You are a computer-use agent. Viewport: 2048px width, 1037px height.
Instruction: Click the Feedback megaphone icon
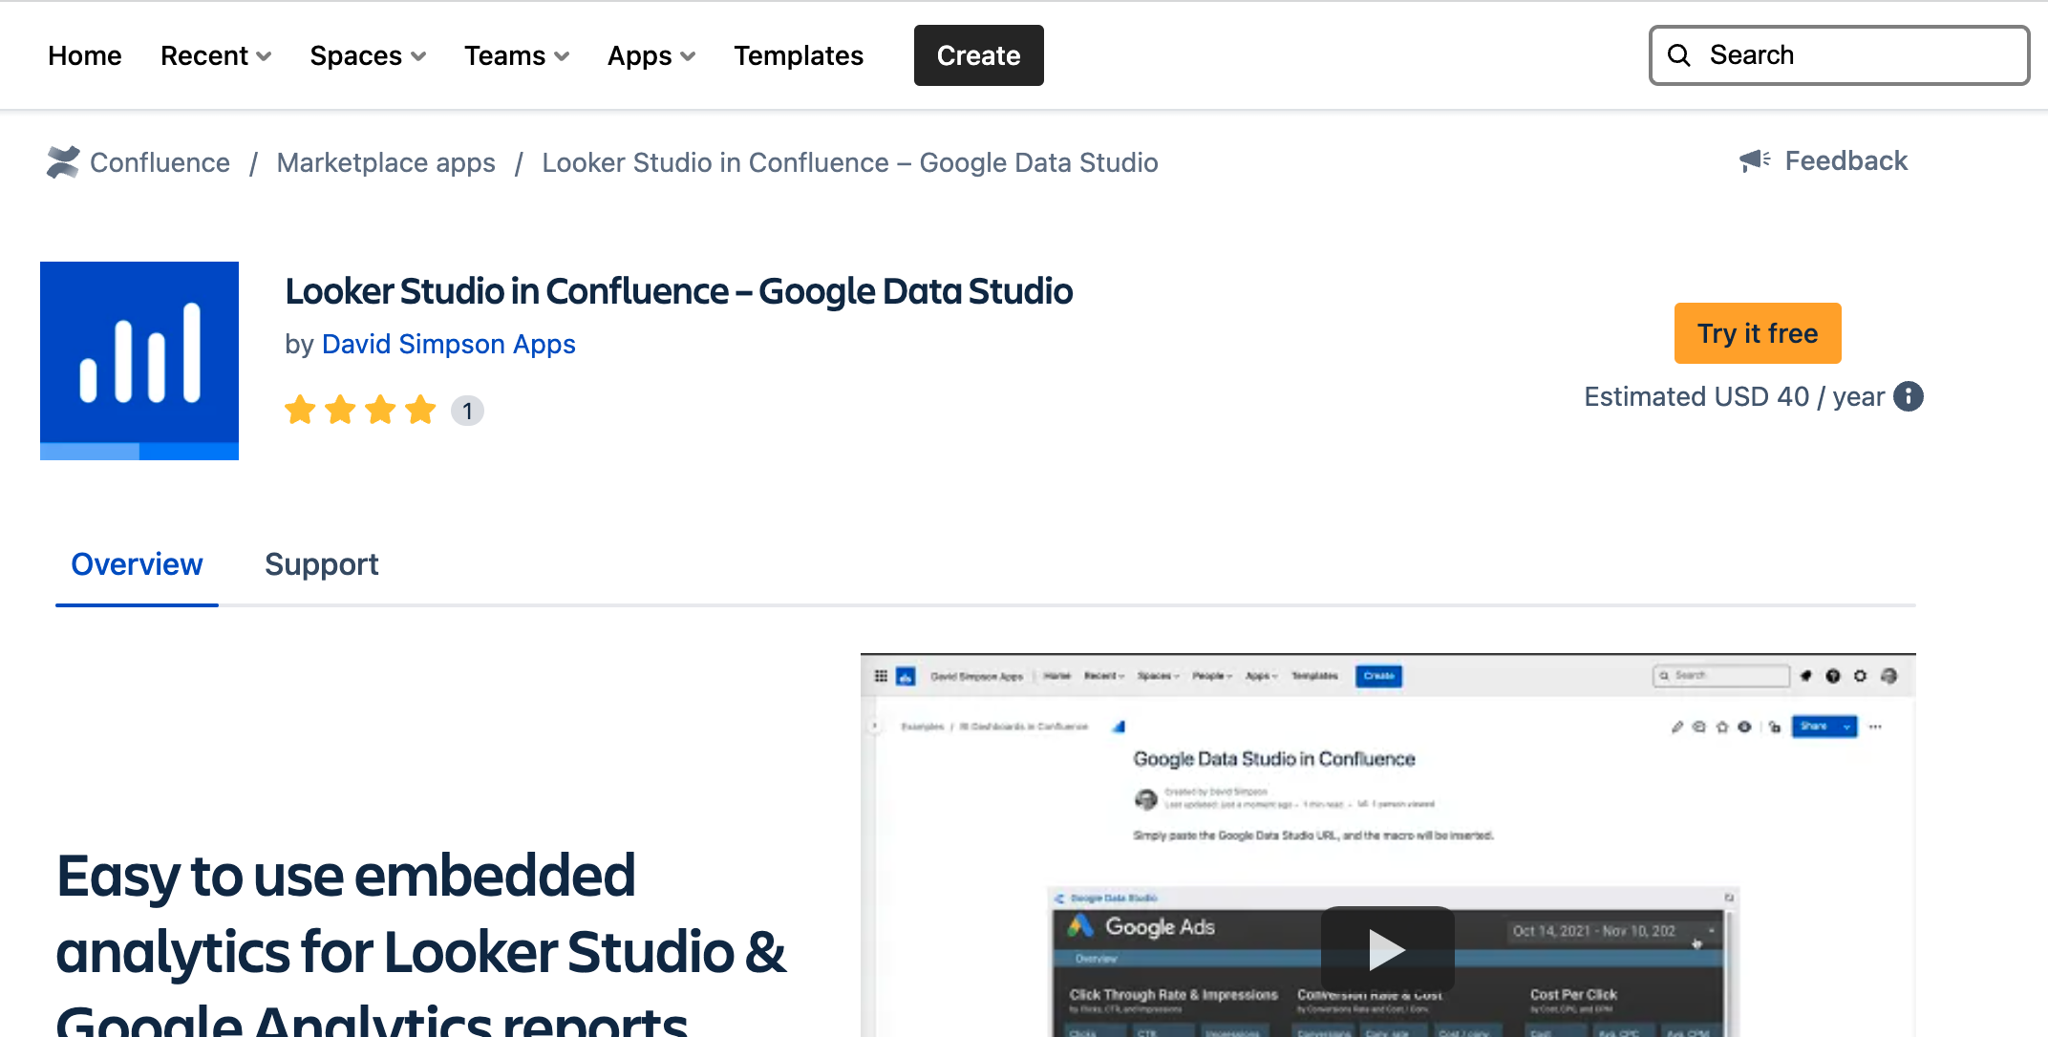pos(1755,160)
